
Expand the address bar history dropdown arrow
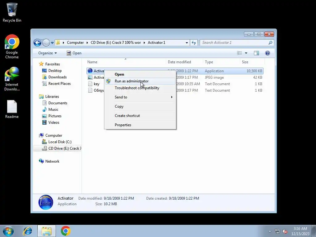click(x=187, y=43)
